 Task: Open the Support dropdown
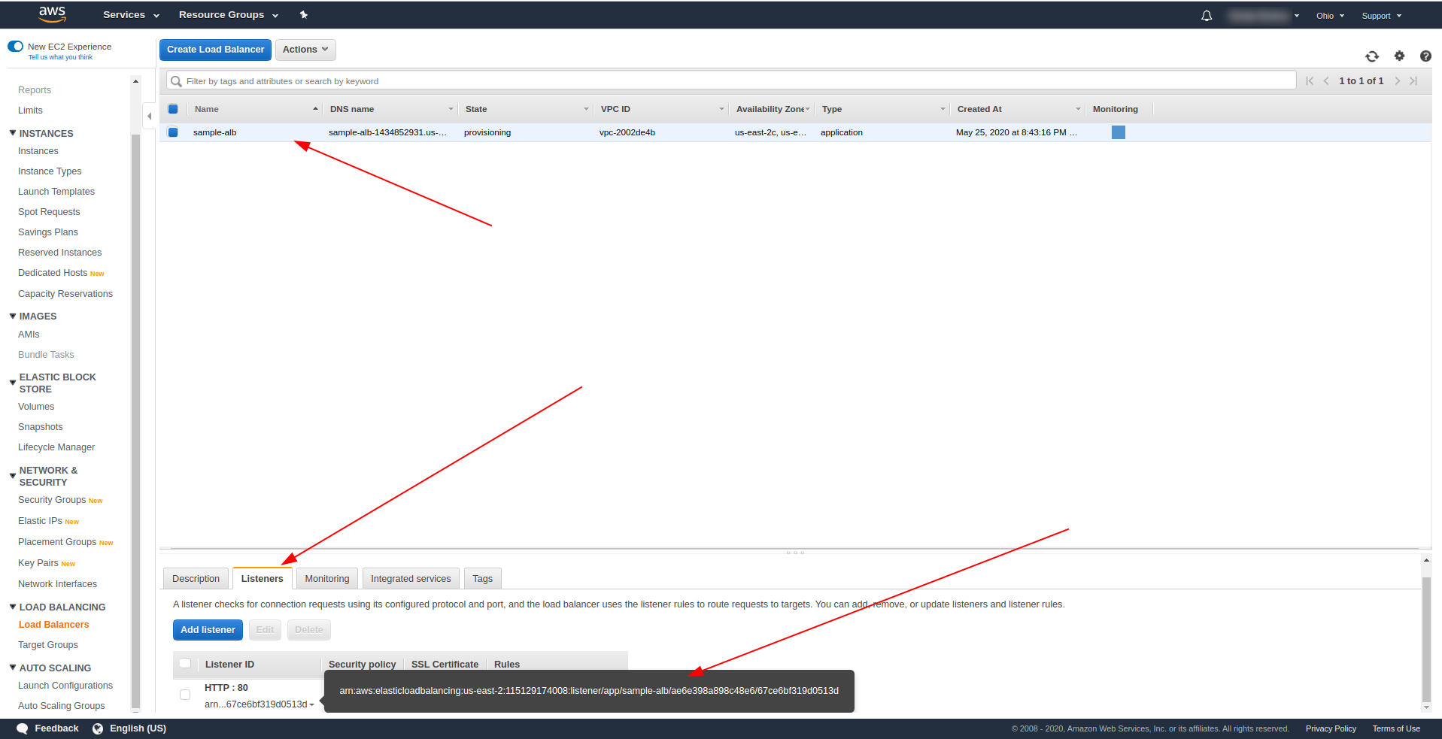[x=1382, y=16]
